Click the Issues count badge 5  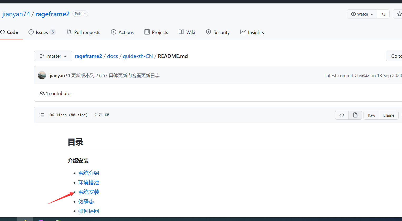pos(53,32)
